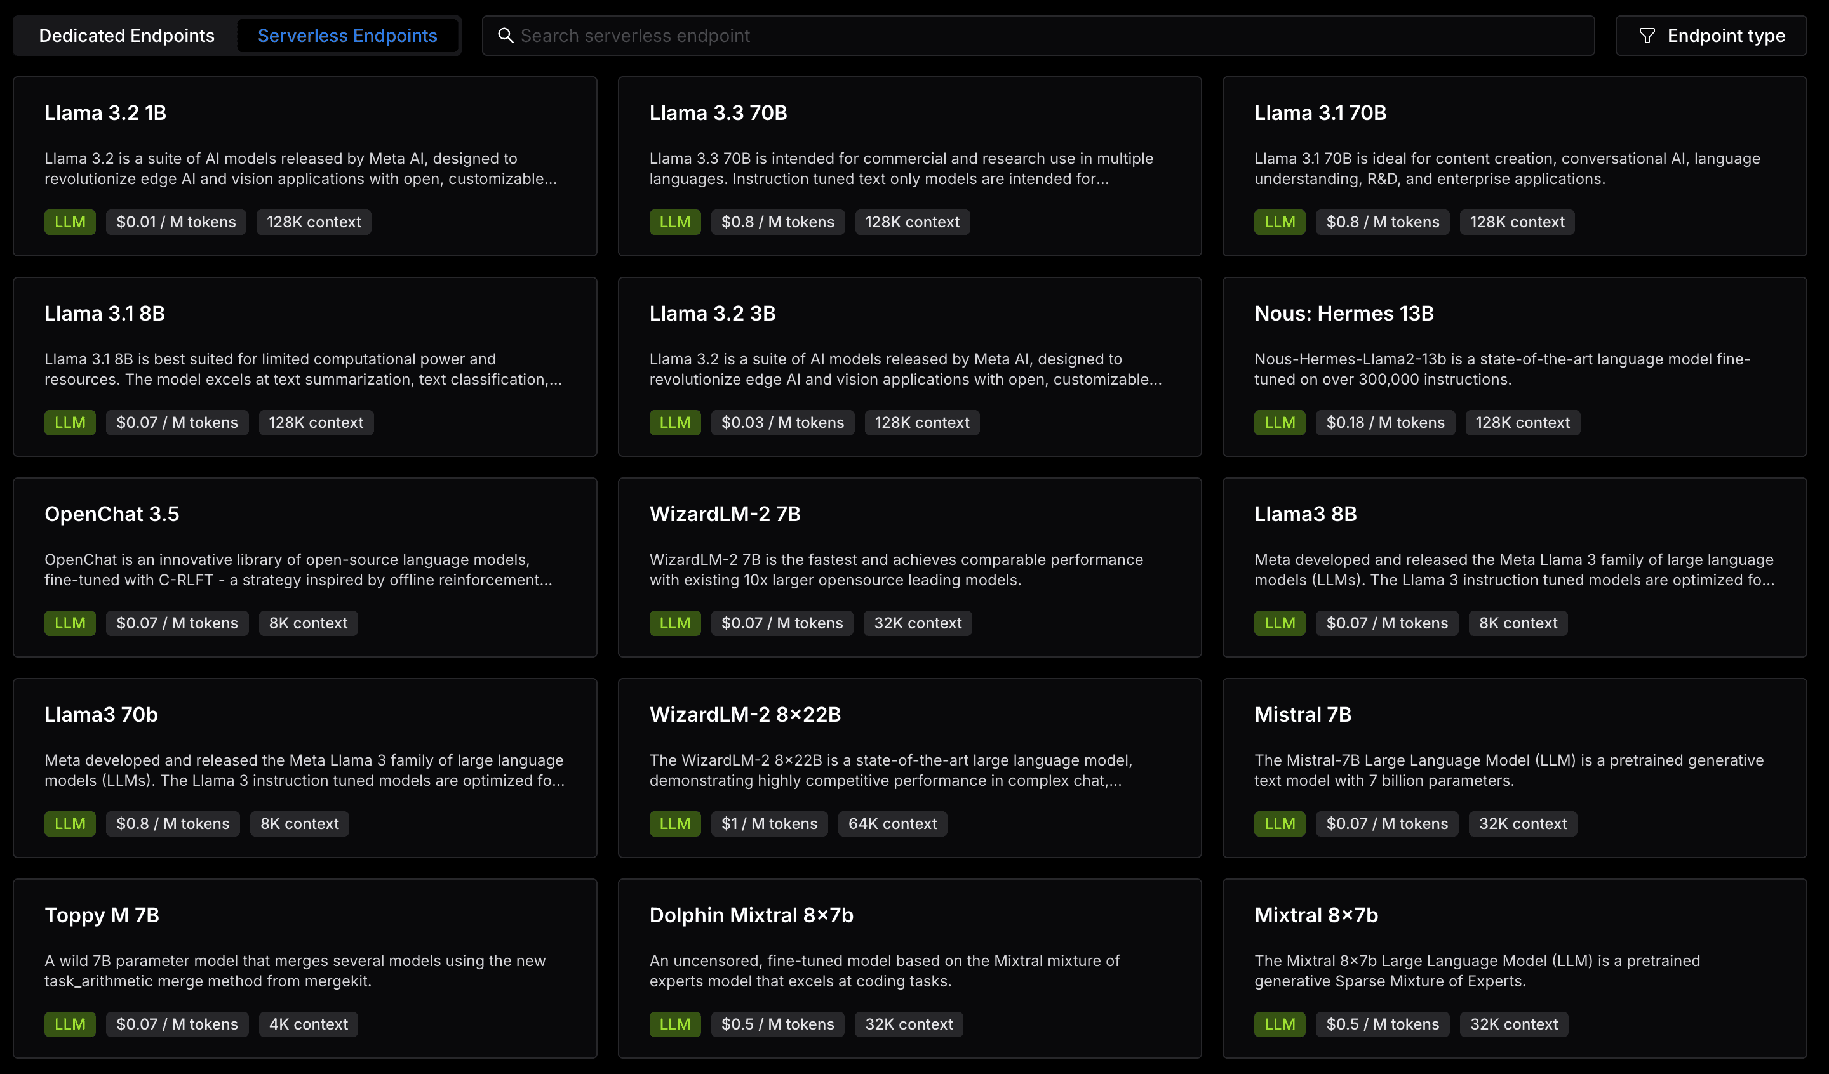Click $0.07 / M tokens on Mistral 7B
Image resolution: width=1829 pixels, height=1074 pixels.
point(1386,824)
